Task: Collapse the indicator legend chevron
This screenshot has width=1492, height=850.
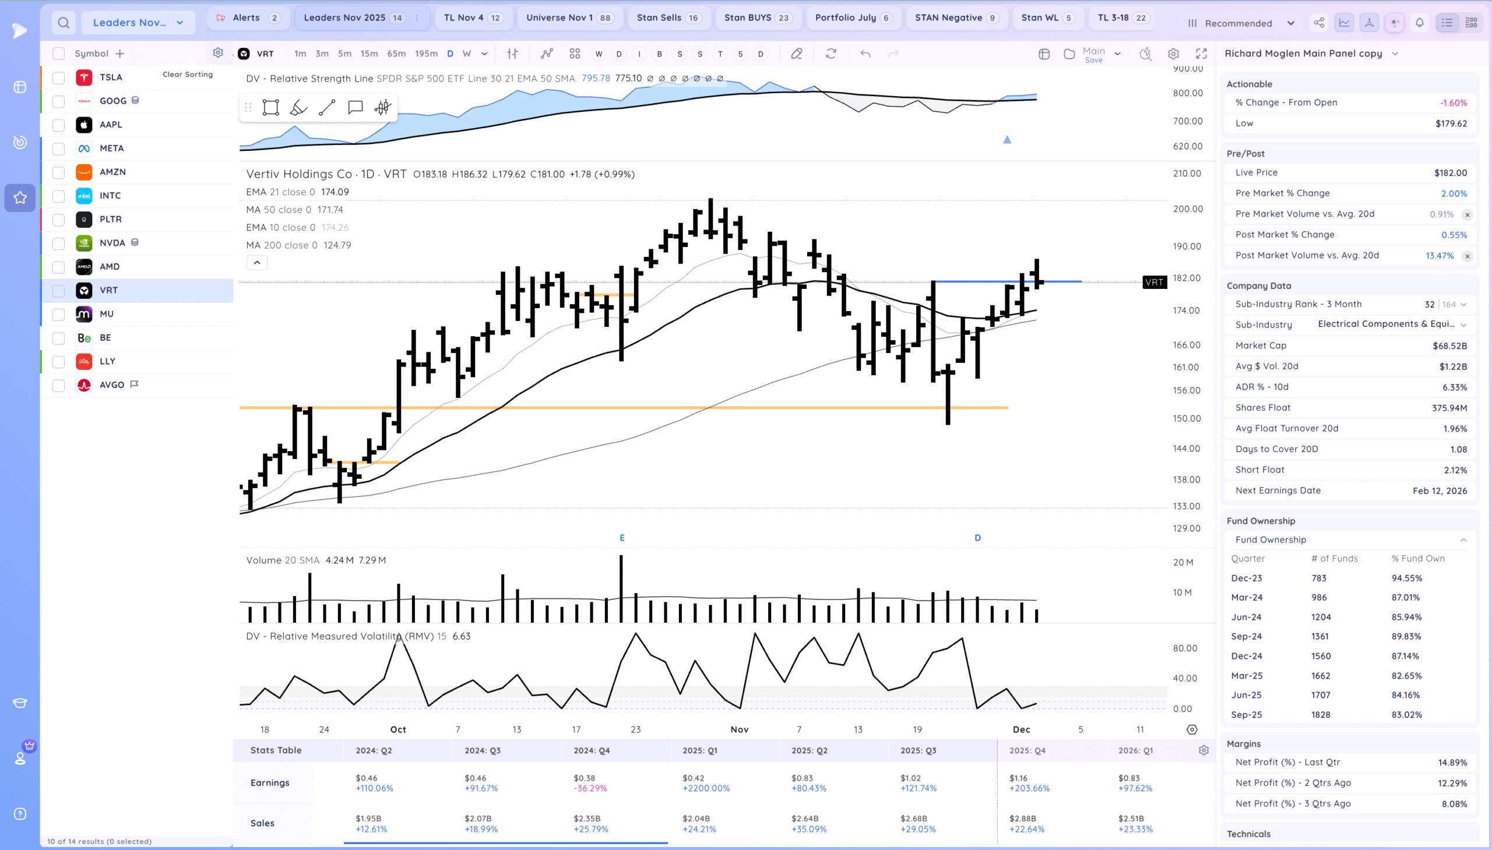Action: click(257, 263)
